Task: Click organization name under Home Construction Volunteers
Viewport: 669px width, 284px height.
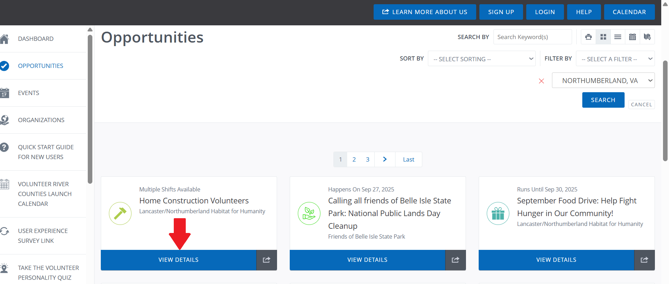Action: 202,211
